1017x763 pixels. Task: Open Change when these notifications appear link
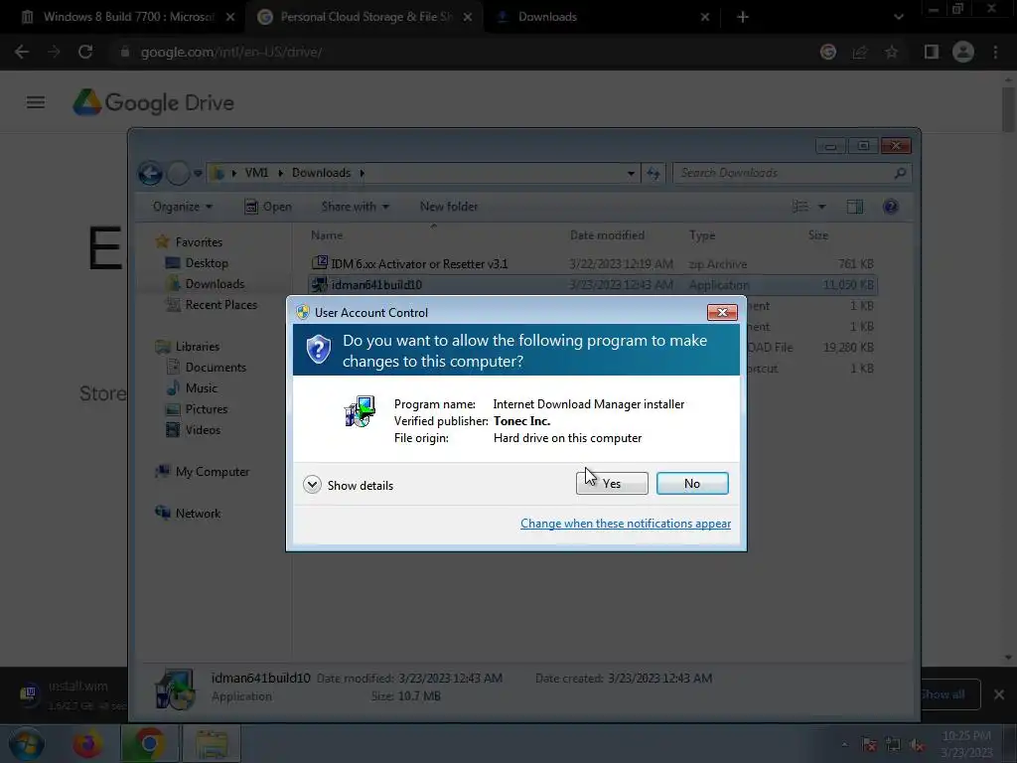626,524
